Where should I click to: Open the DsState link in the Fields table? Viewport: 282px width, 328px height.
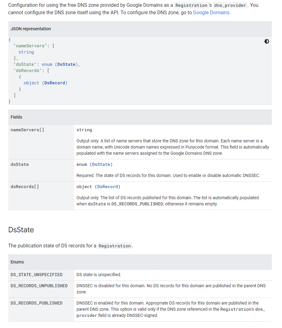(101, 164)
